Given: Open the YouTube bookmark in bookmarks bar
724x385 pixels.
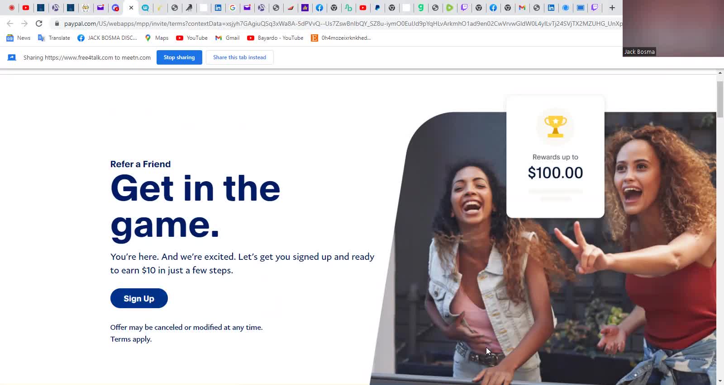Looking at the screenshot, I should [x=192, y=38].
